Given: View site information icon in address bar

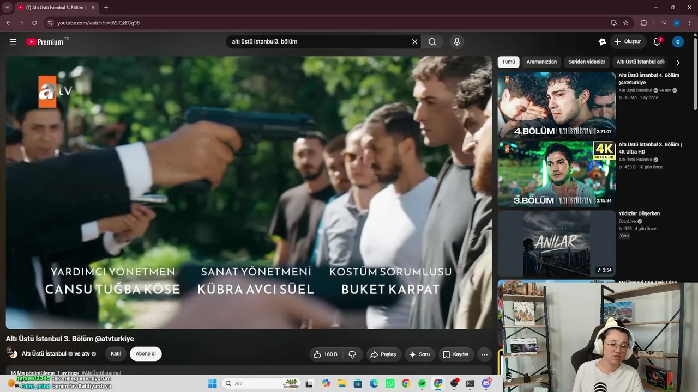Looking at the screenshot, I should coord(50,23).
